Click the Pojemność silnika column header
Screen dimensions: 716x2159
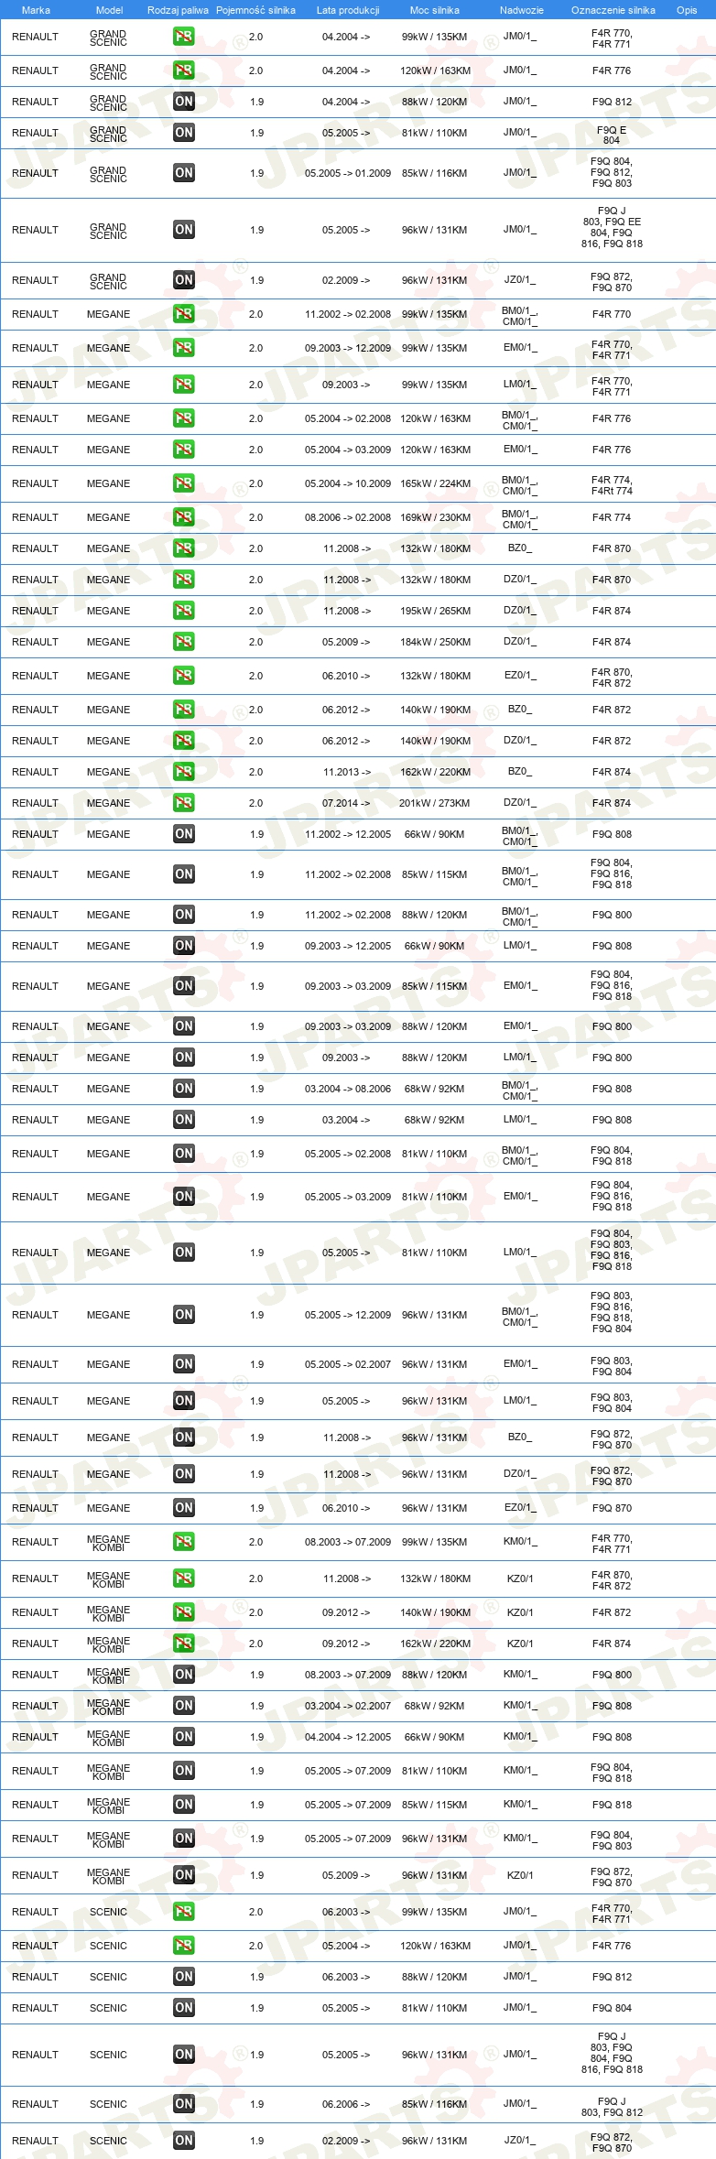[x=255, y=10]
